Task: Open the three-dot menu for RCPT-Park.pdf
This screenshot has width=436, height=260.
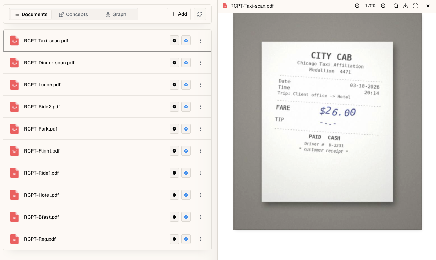Action: 200,129
